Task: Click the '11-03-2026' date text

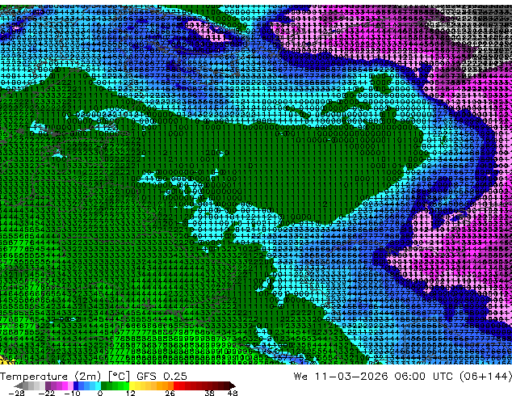Action: [351, 377]
